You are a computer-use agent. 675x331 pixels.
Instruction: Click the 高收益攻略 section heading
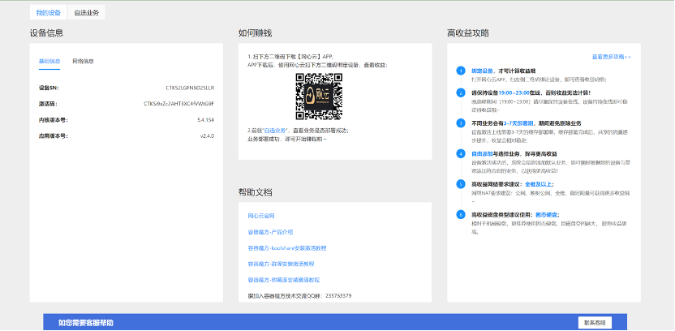click(x=468, y=33)
